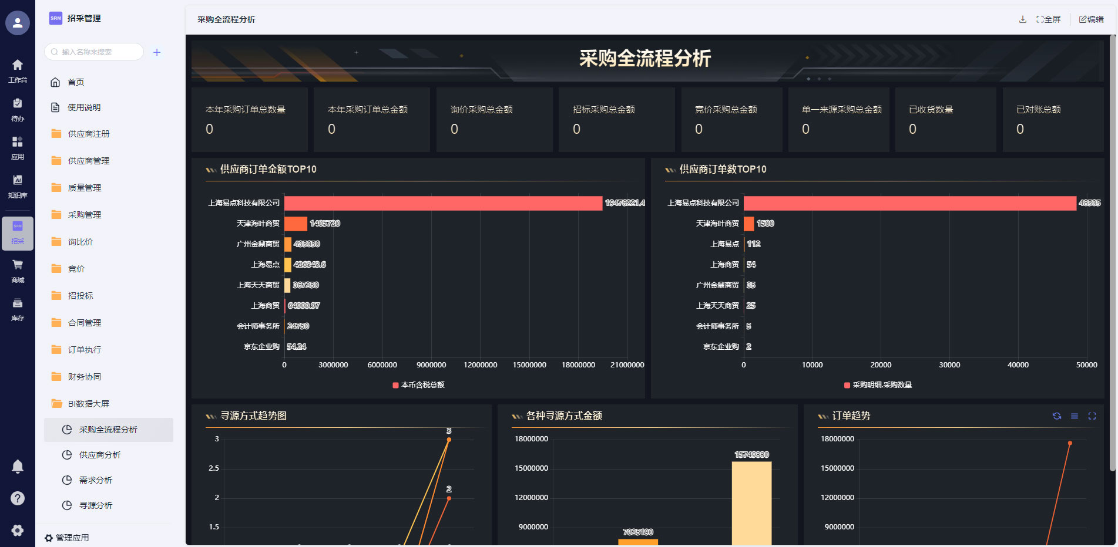
Task: Maximize the 订单趋势 chart panel
Action: tap(1092, 416)
